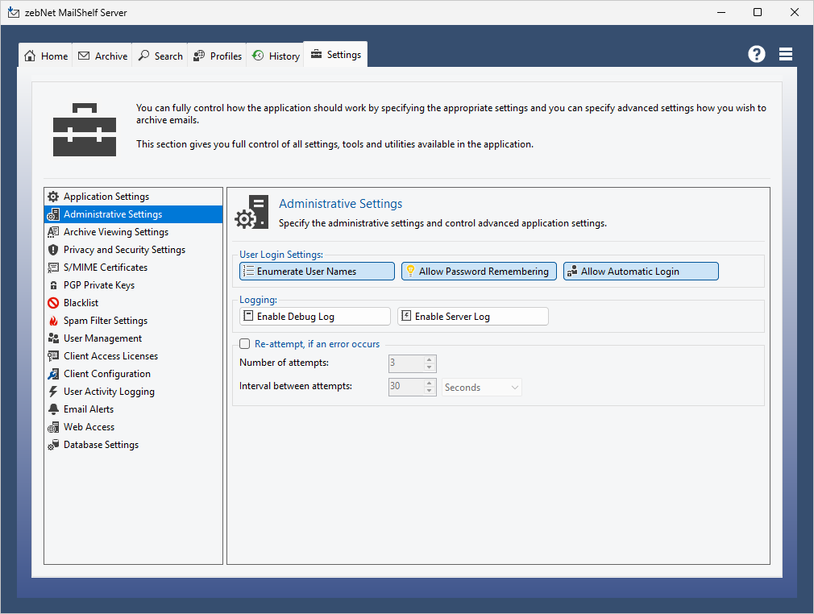The height and width of the screenshot is (614, 814).
Task: Click the User Activity Logging lightning icon
Action: pyautogui.click(x=53, y=392)
